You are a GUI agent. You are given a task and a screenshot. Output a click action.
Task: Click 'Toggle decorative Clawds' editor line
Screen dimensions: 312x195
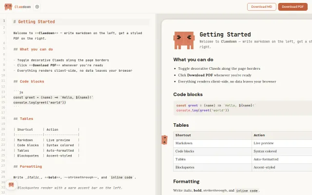tap(61, 60)
